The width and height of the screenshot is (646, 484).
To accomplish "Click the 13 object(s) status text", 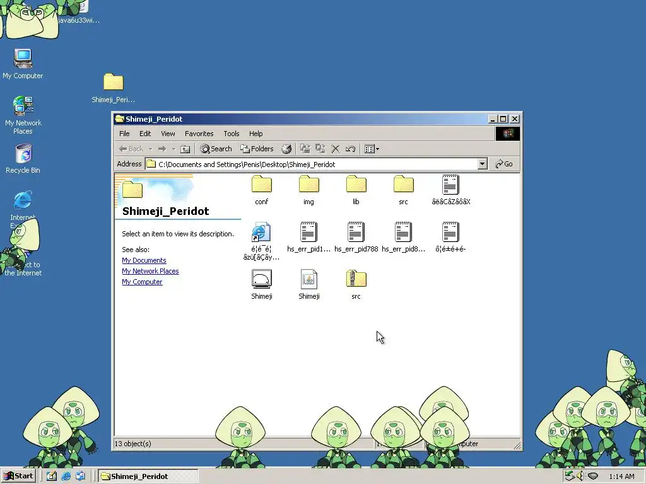I will pos(132,444).
